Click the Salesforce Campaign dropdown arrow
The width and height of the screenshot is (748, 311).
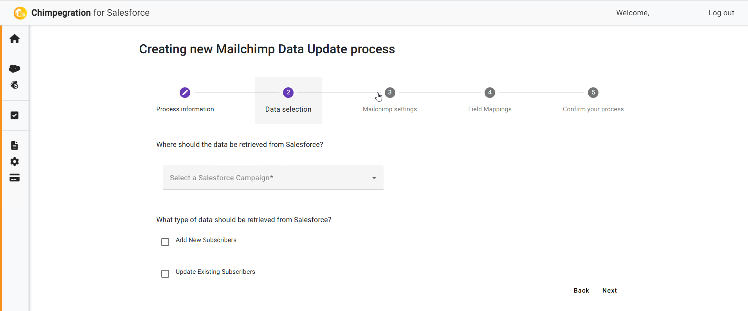pyautogui.click(x=374, y=178)
